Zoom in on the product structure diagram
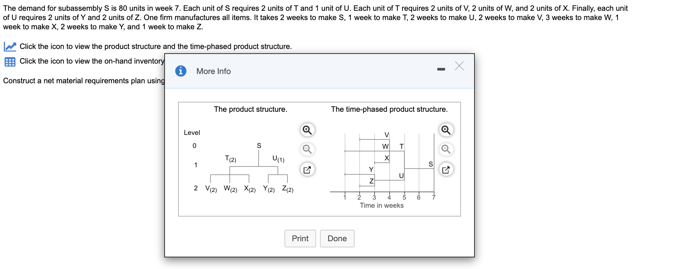Screen dimensions: 683x269 click(x=306, y=130)
